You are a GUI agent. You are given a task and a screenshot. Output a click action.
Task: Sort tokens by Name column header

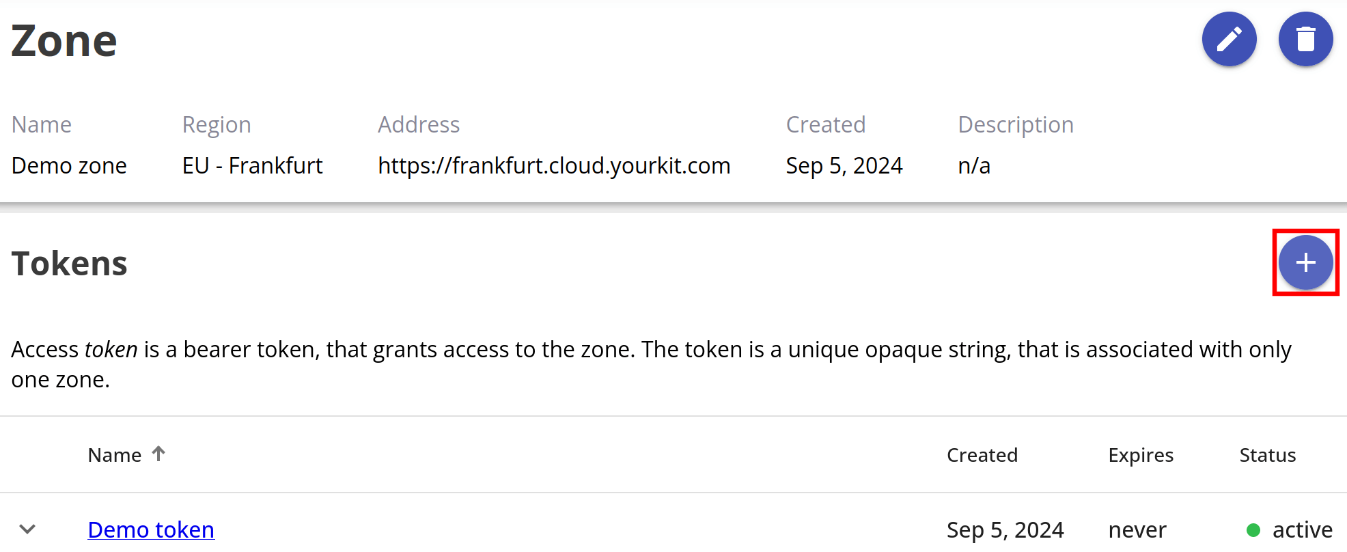(115, 455)
